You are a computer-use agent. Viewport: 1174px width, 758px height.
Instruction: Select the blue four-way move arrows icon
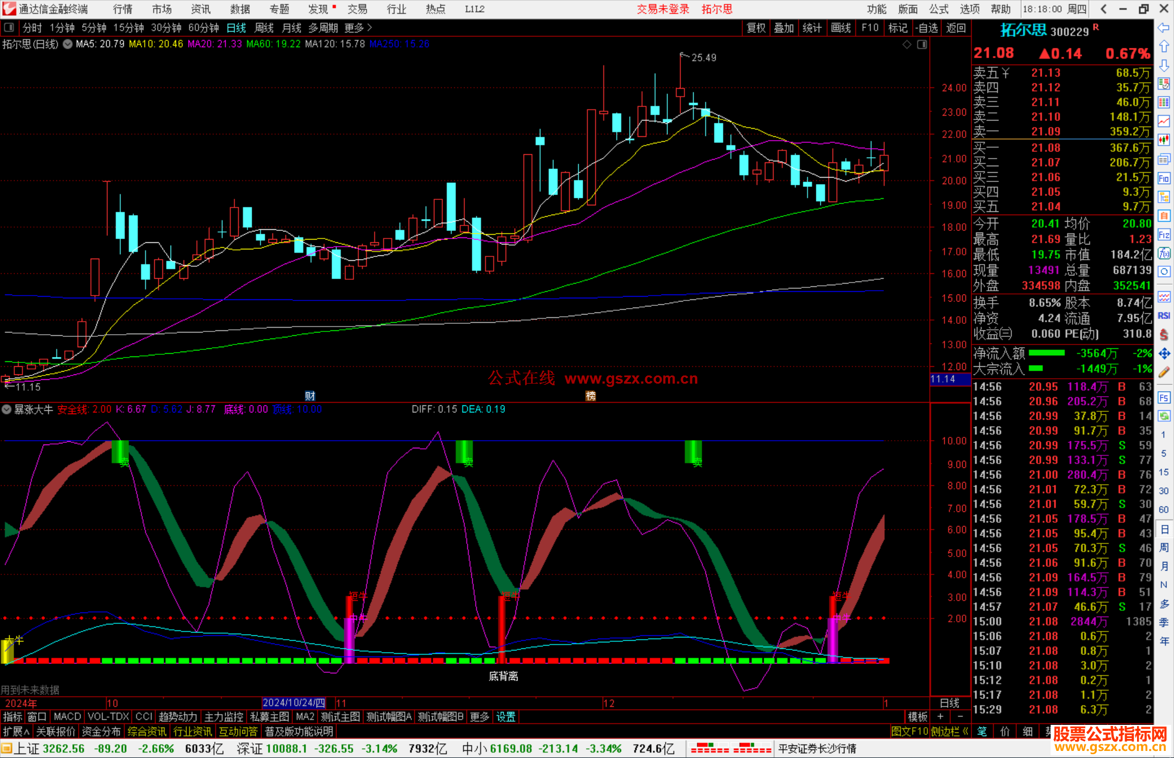coord(1164,354)
